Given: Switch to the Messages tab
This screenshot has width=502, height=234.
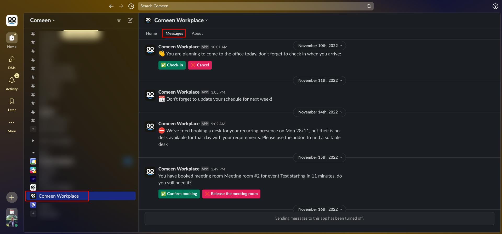Looking at the screenshot, I should pos(174,33).
